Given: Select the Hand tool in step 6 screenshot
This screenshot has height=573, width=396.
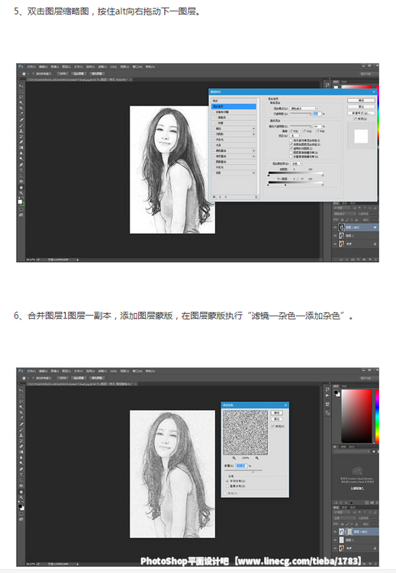Looking at the screenshot, I should point(21,492).
